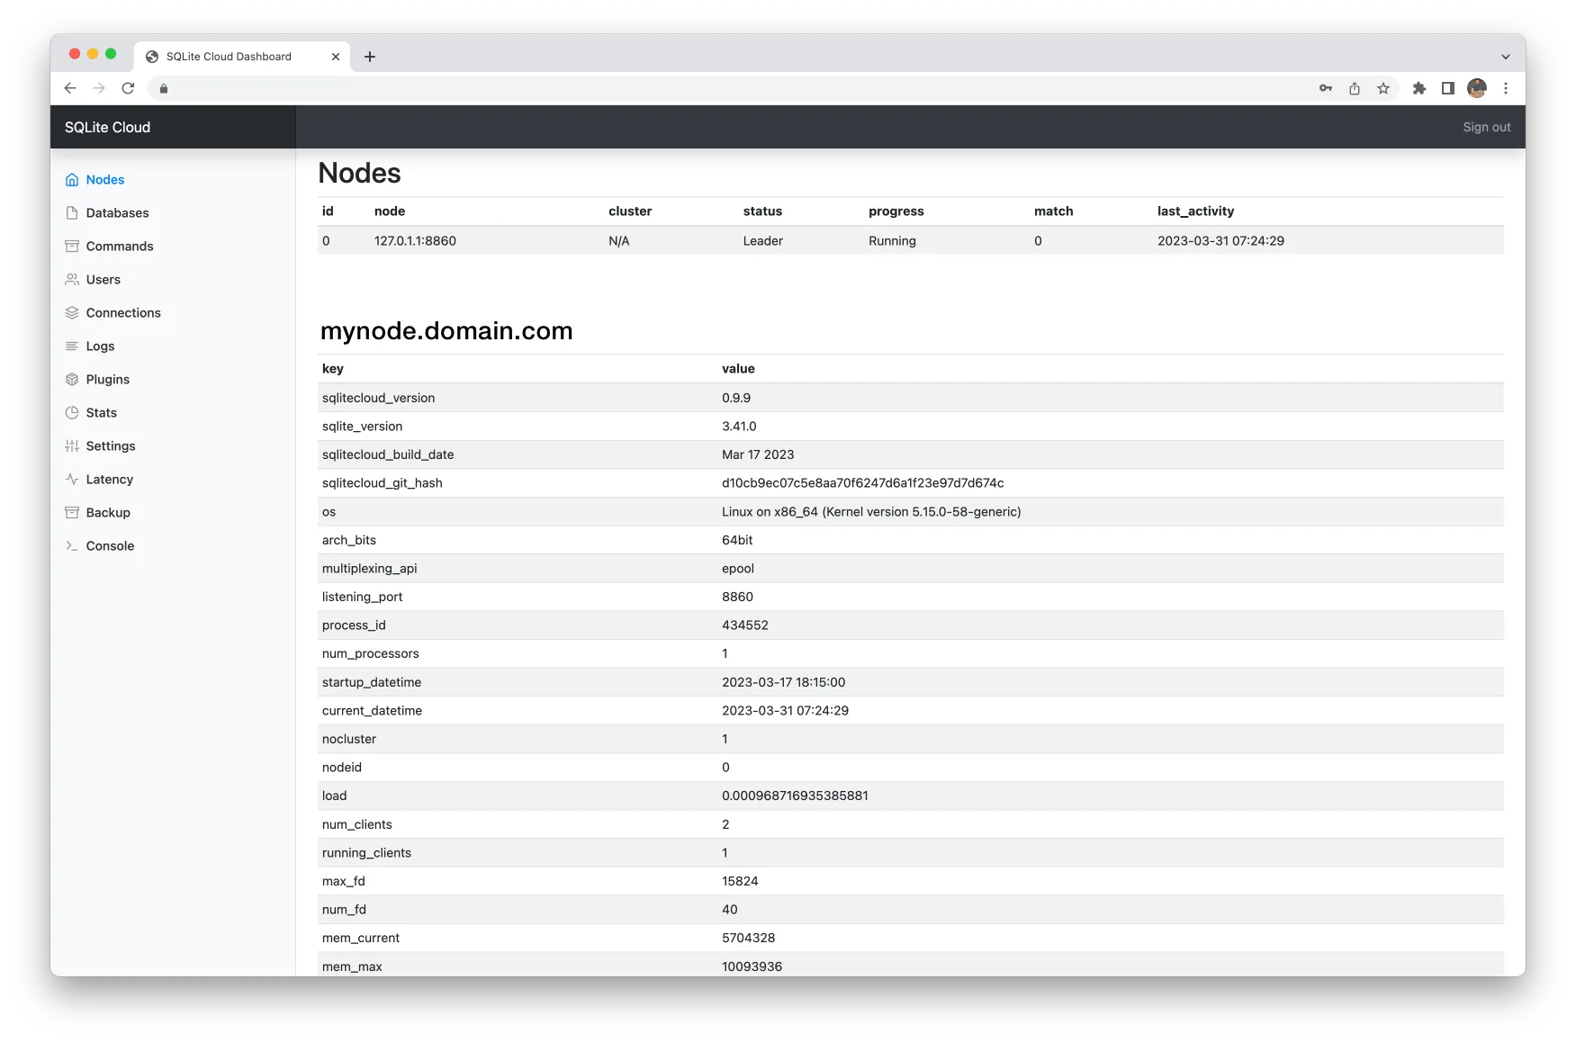Open the browser extensions puzzle icon
Screen dimensions: 1576x1043
(x=1420, y=87)
